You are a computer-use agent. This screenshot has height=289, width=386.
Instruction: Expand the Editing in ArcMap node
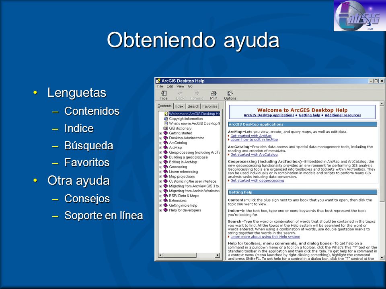(160, 162)
